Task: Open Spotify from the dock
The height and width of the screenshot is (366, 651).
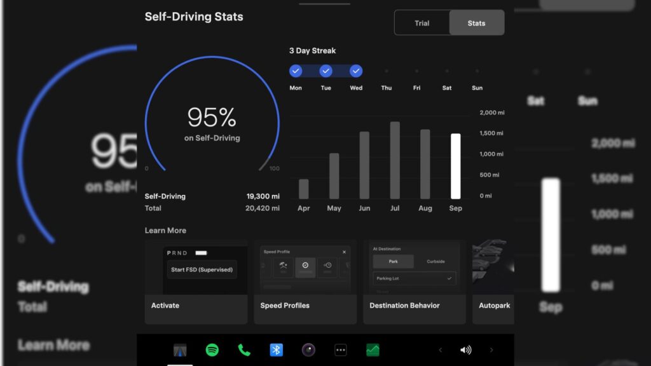Action: click(212, 350)
